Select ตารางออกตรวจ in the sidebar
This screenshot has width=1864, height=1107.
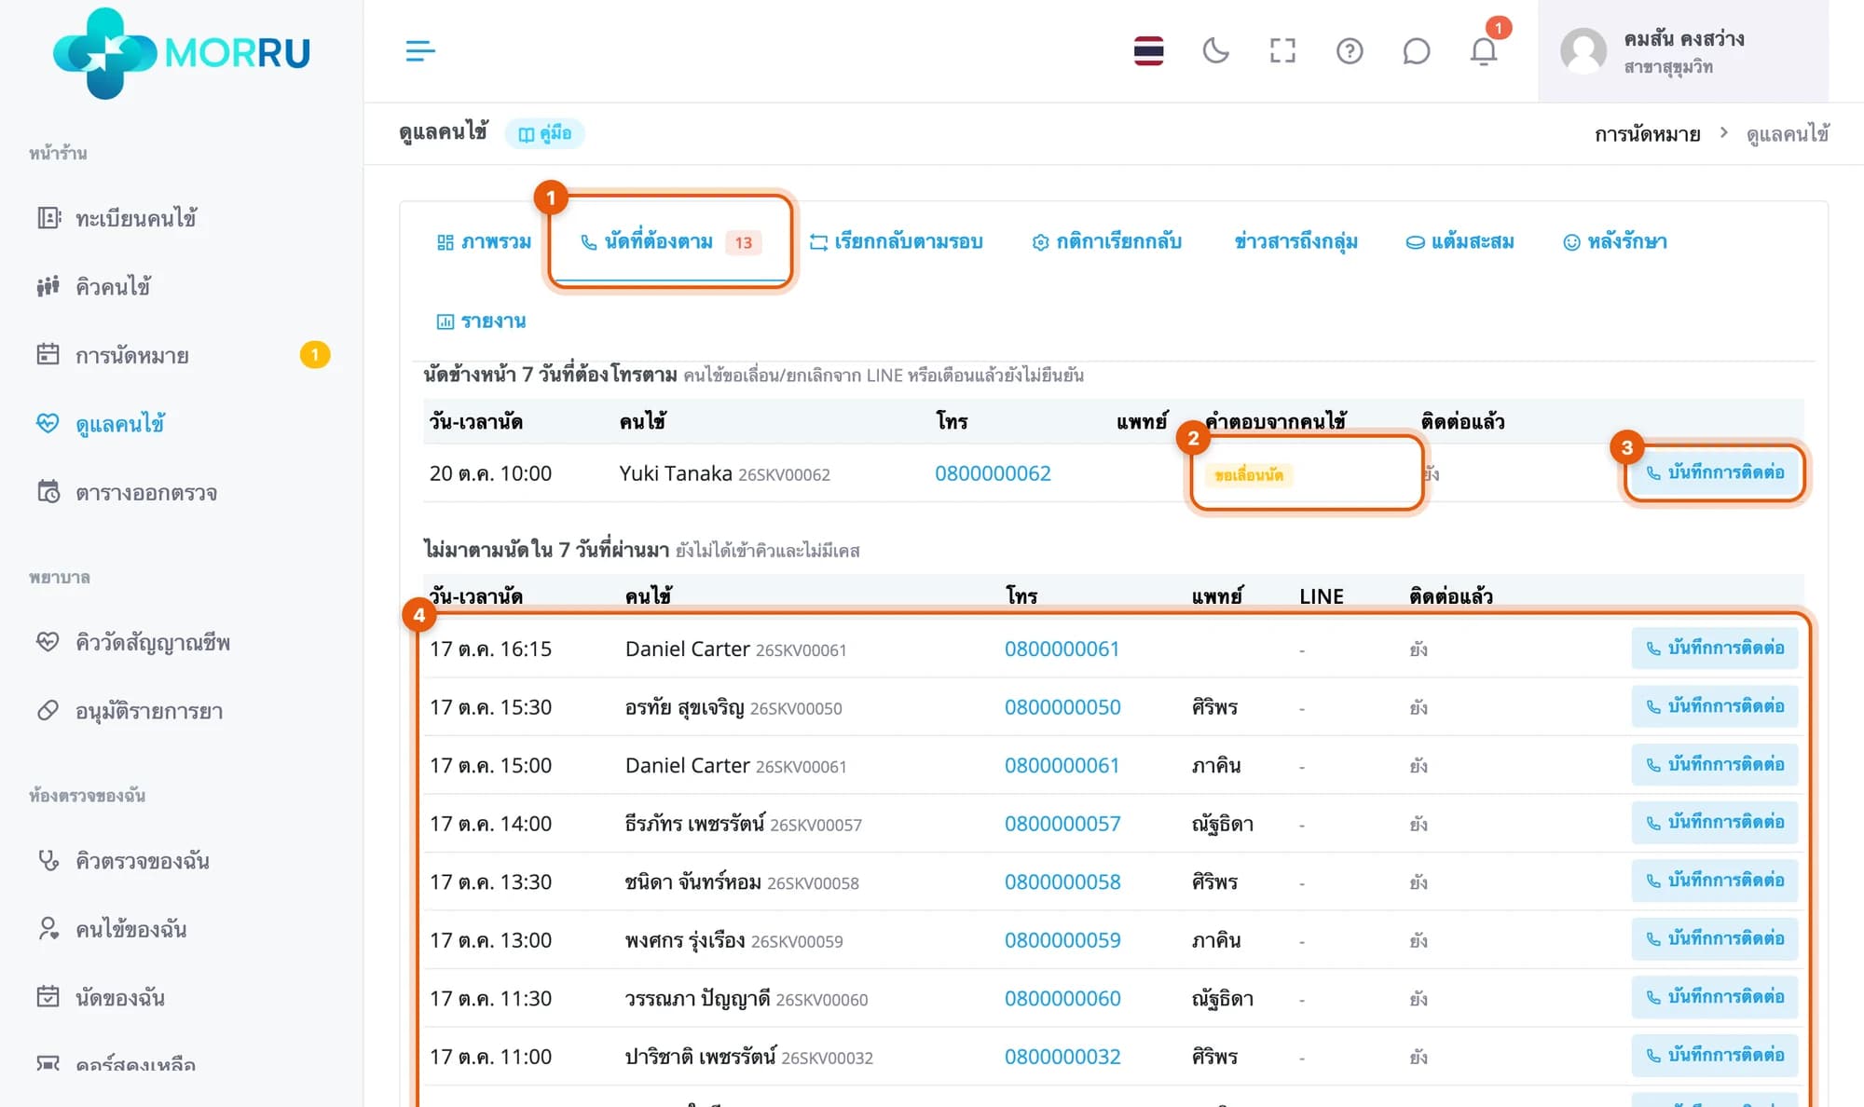(x=145, y=492)
